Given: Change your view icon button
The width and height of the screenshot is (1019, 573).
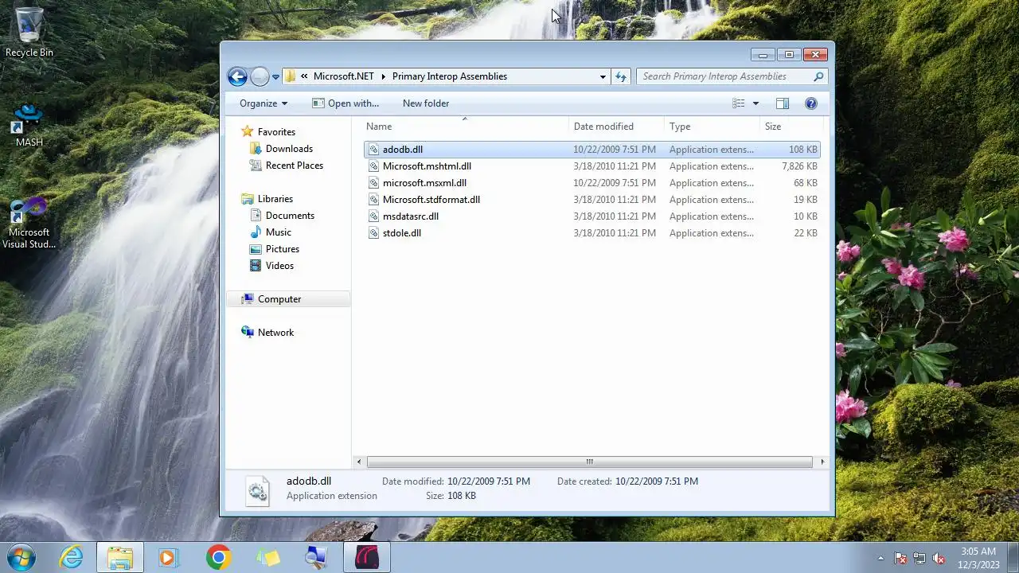Looking at the screenshot, I should click(739, 103).
